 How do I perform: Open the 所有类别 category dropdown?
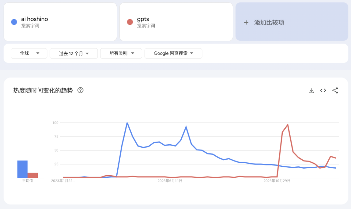coord(121,53)
